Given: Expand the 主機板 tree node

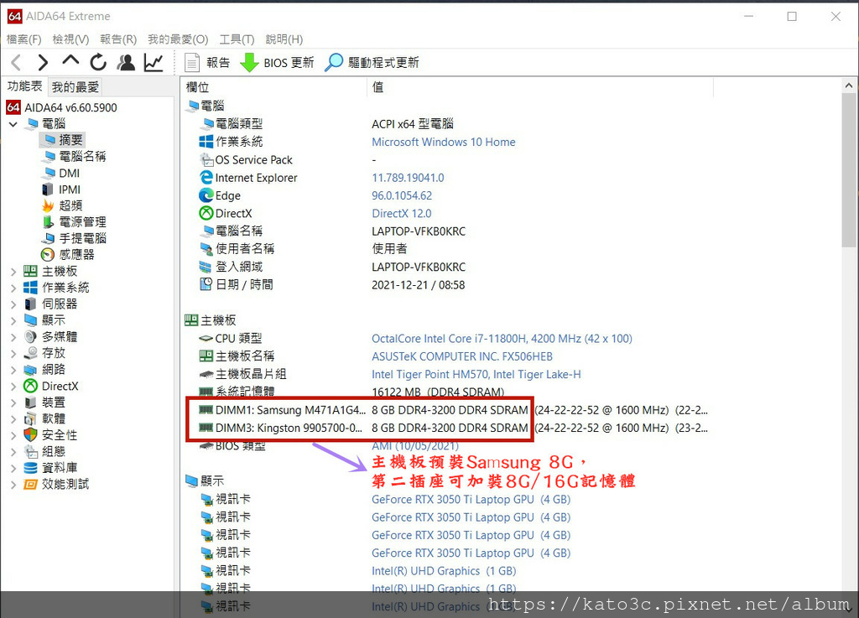Looking at the screenshot, I should [13, 272].
